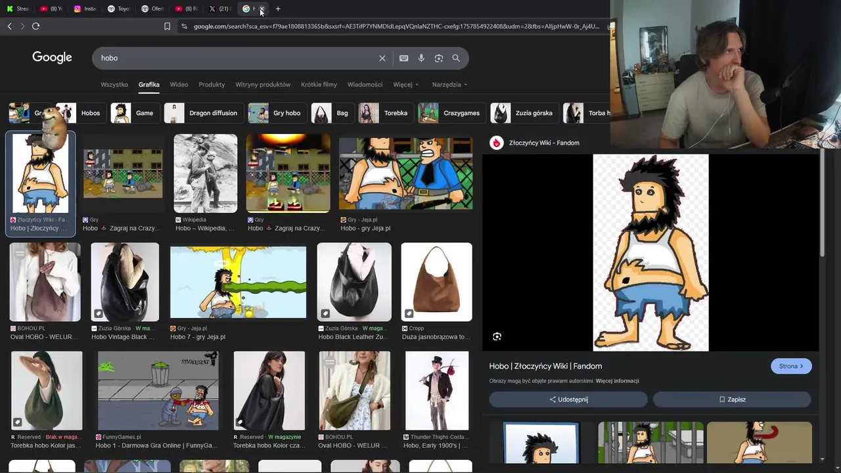The width and height of the screenshot is (841, 473).
Task: Search by image with the Google Lens icon
Action: pos(439,58)
